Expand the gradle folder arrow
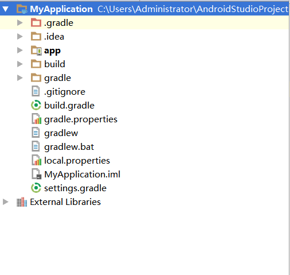 20,78
